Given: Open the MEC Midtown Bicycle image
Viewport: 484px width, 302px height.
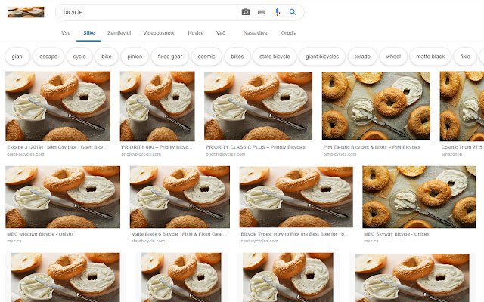Looking at the screenshot, I should click(x=63, y=197).
